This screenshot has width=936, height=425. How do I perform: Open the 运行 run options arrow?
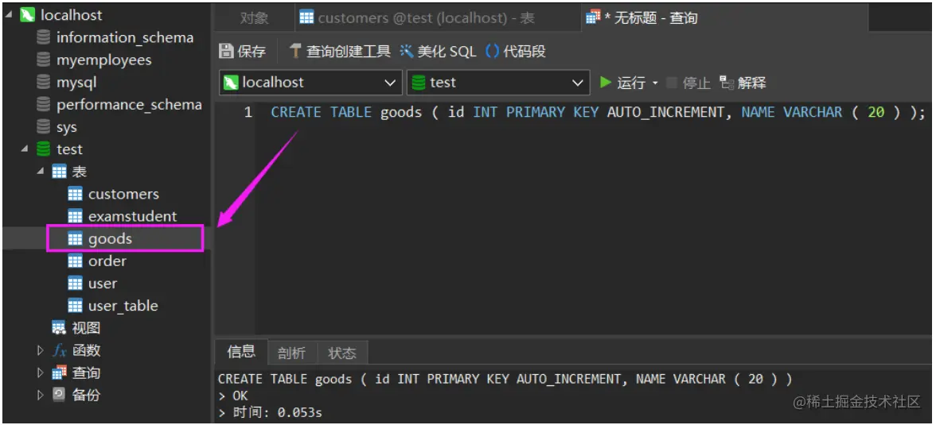pos(655,83)
